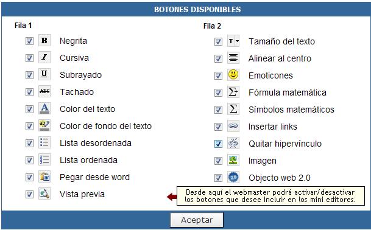Click the Tachado strikethrough ABC icon
Image resolution: width=371 pixels, height=230 pixels.
(x=44, y=91)
